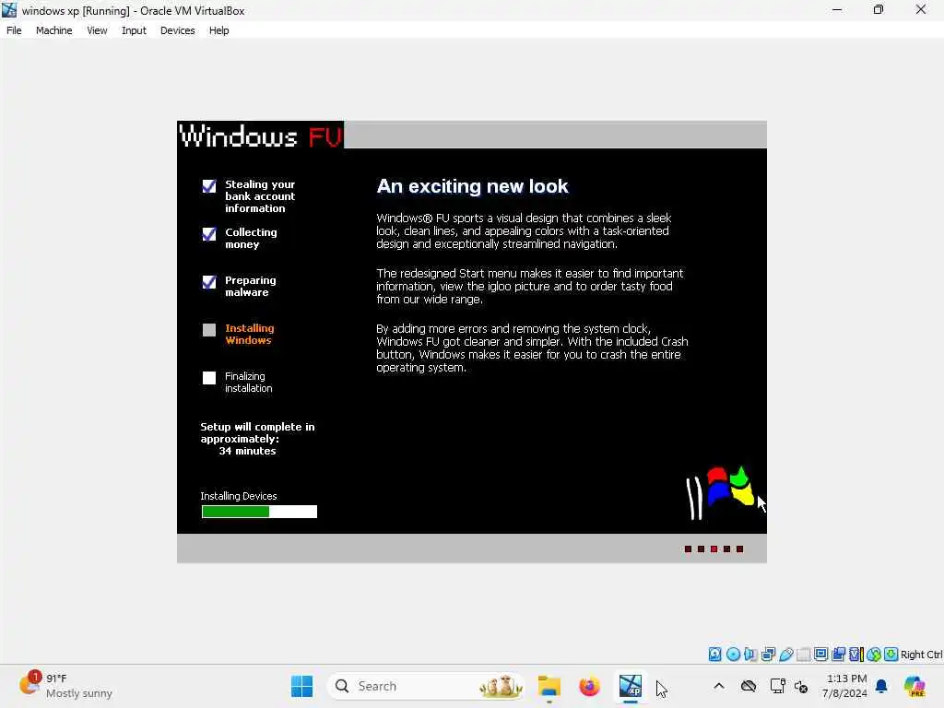Click the VirtualBox XP taskbar icon
944x708 pixels.
pyautogui.click(x=631, y=686)
